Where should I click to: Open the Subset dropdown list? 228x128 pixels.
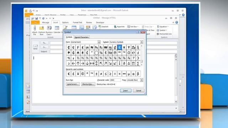pyautogui.click(x=141, y=42)
